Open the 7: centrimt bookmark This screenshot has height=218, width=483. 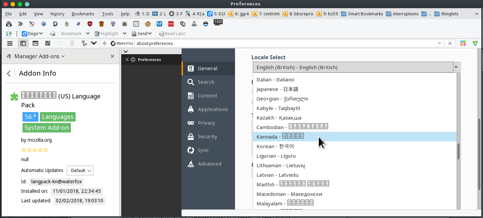[x=266, y=14]
